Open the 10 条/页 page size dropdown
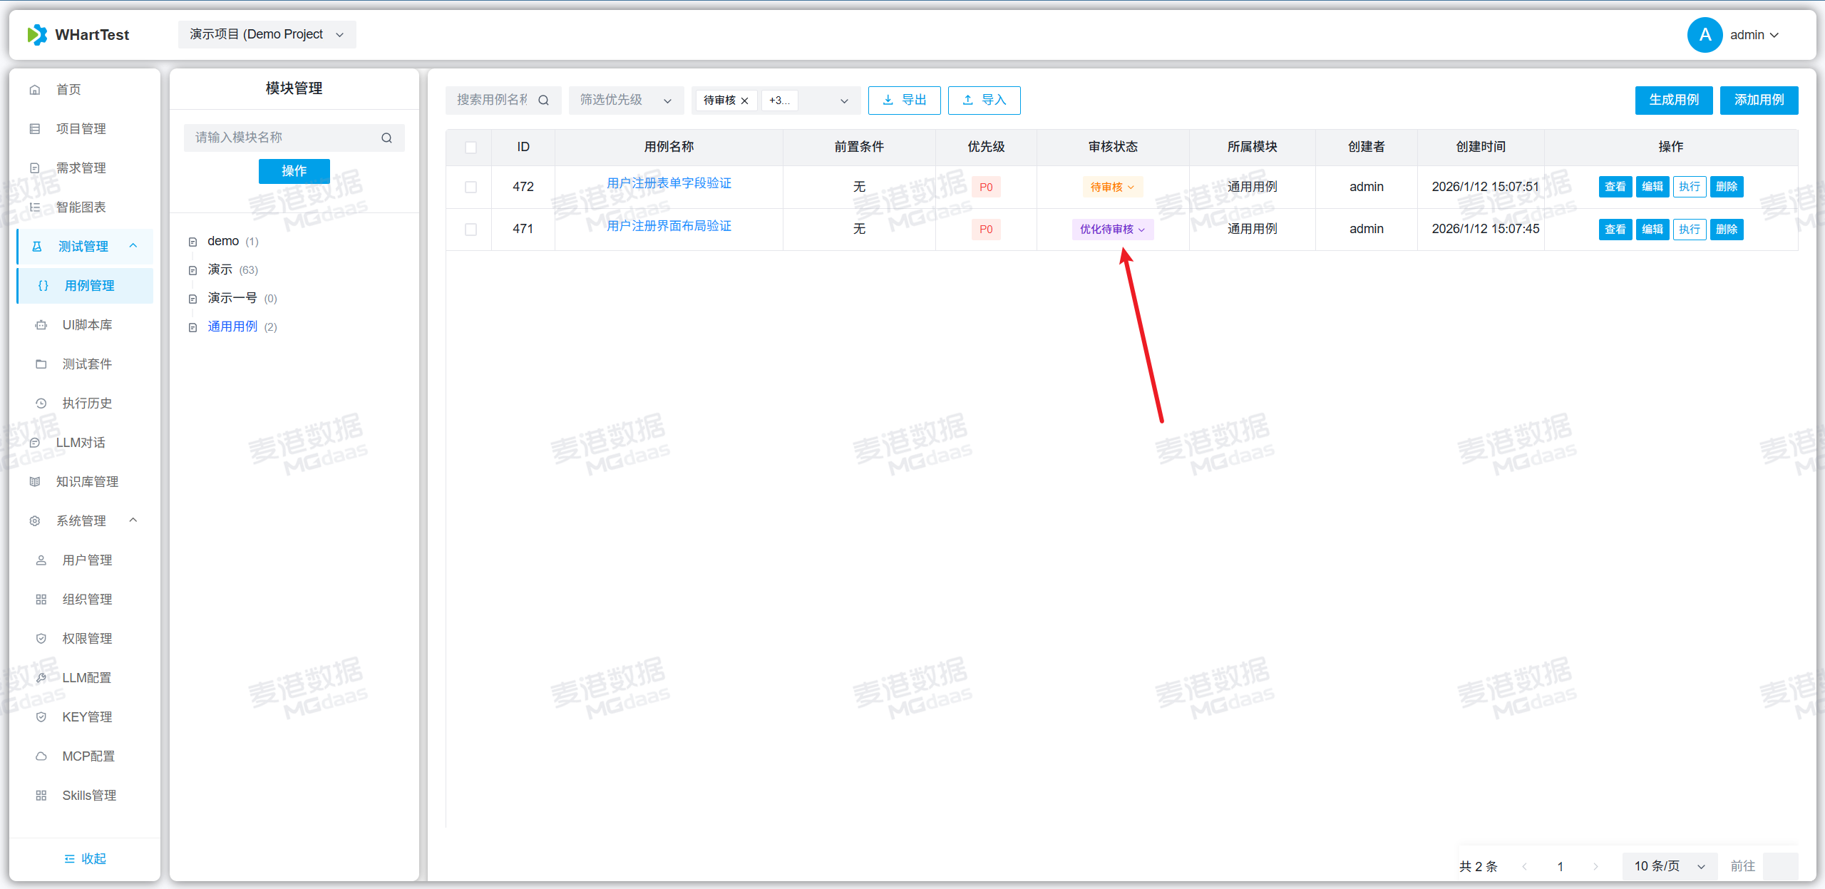The height and width of the screenshot is (889, 1825). coord(1669,866)
